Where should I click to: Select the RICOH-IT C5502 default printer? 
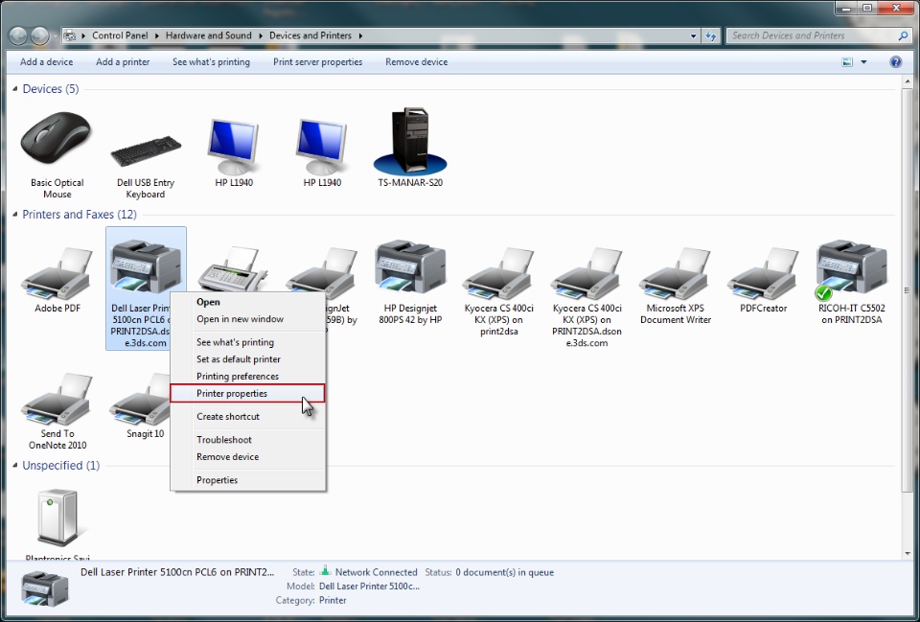pos(851,283)
